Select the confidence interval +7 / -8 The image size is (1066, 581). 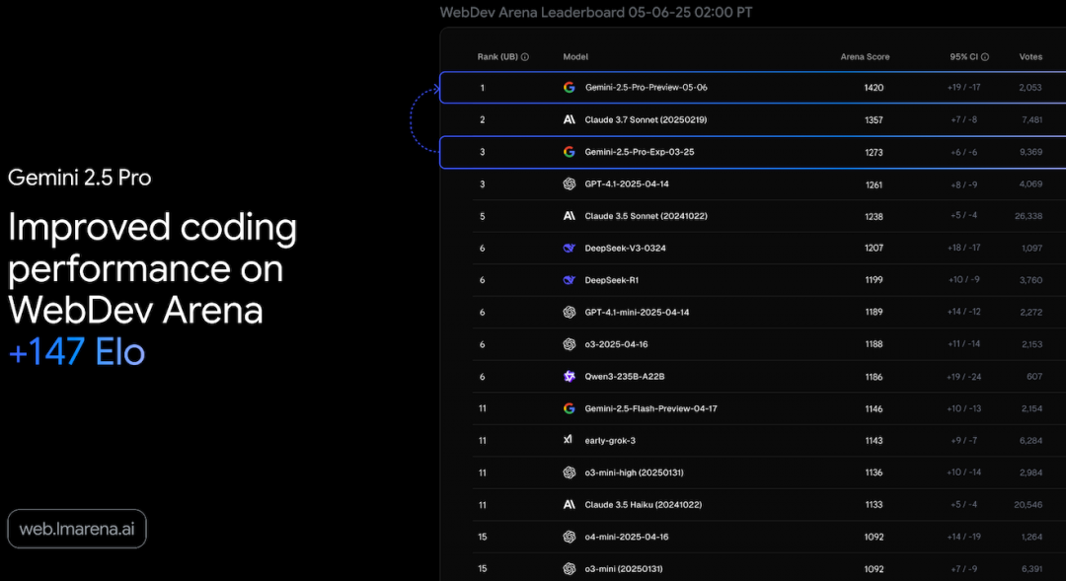[x=964, y=119]
